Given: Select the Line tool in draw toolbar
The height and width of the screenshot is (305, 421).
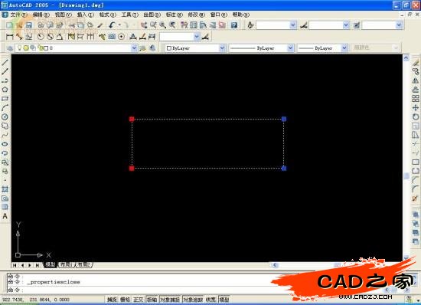Looking at the screenshot, I should click(5, 62).
